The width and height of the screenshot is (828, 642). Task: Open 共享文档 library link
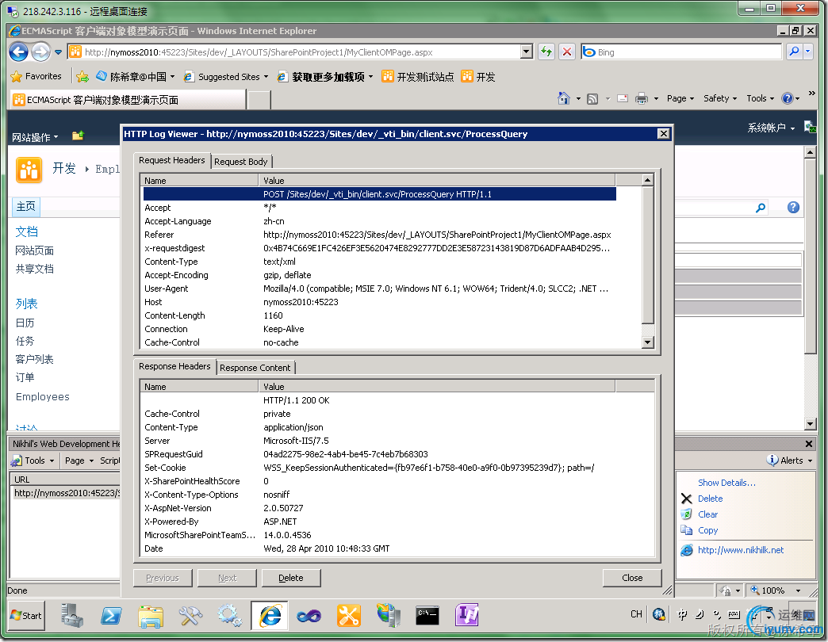click(x=34, y=269)
